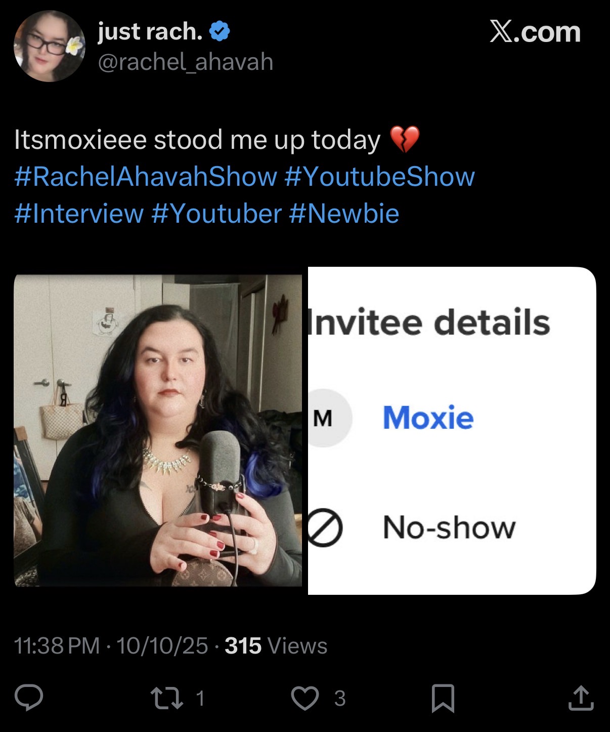Follow the #Interview hashtag link
Viewport: 610px width, 732px height.
[79, 213]
